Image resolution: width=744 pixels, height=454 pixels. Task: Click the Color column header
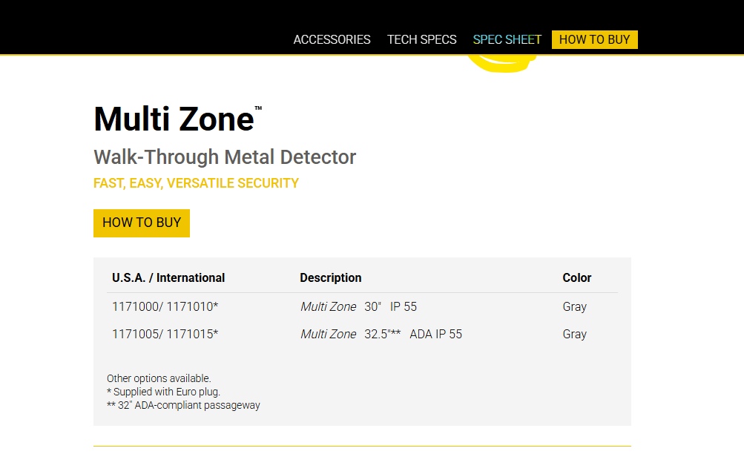pos(576,277)
